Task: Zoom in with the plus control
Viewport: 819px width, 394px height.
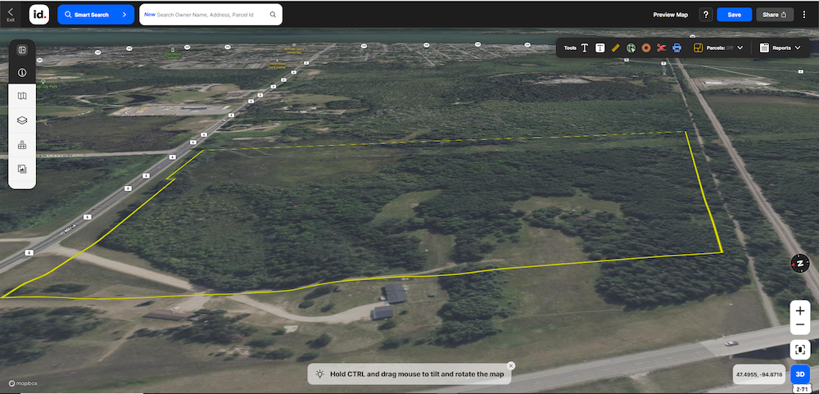Action: point(800,311)
